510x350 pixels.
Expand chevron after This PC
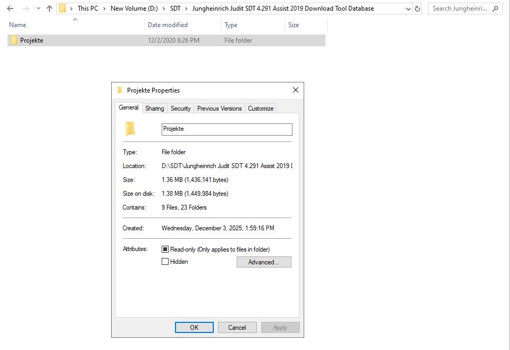[x=104, y=9]
